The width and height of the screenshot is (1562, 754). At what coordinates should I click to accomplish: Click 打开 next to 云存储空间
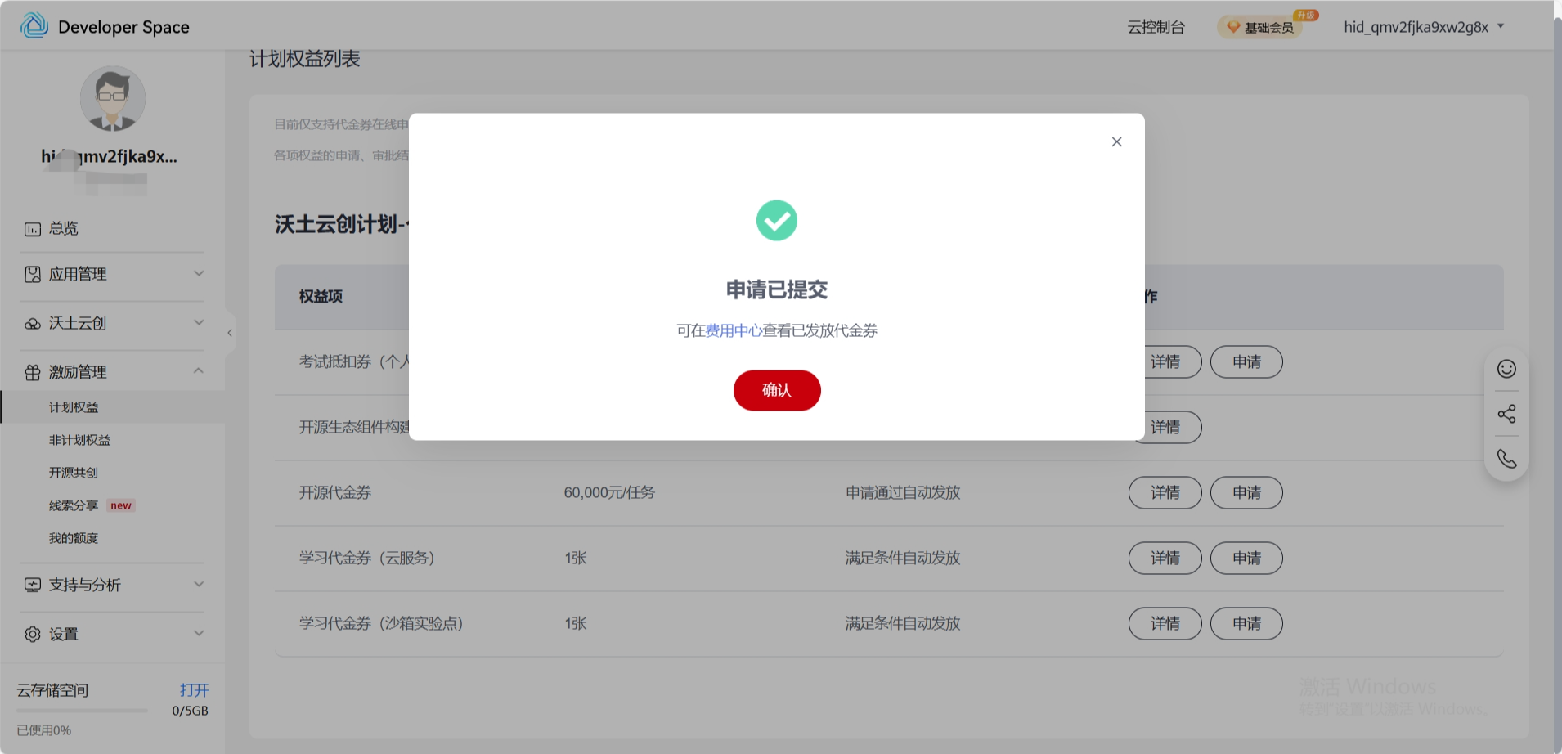194,690
